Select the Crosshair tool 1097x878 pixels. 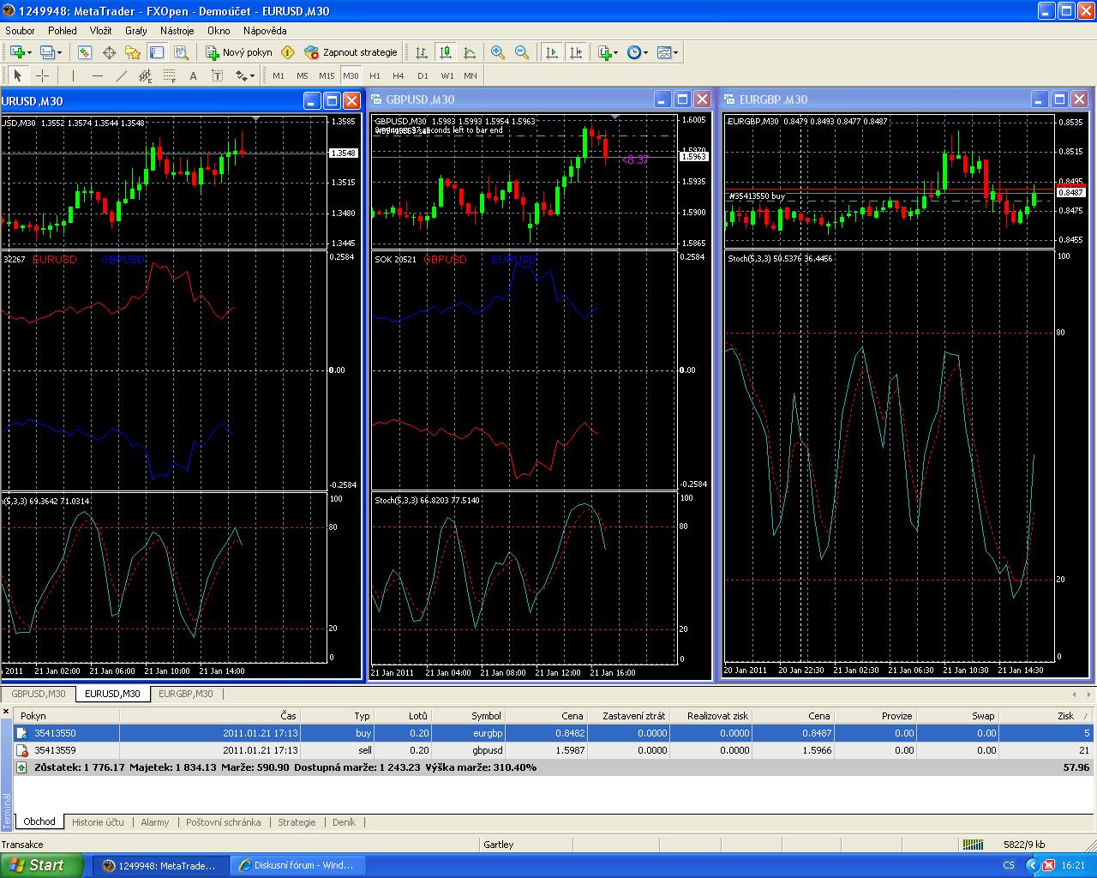click(x=42, y=75)
